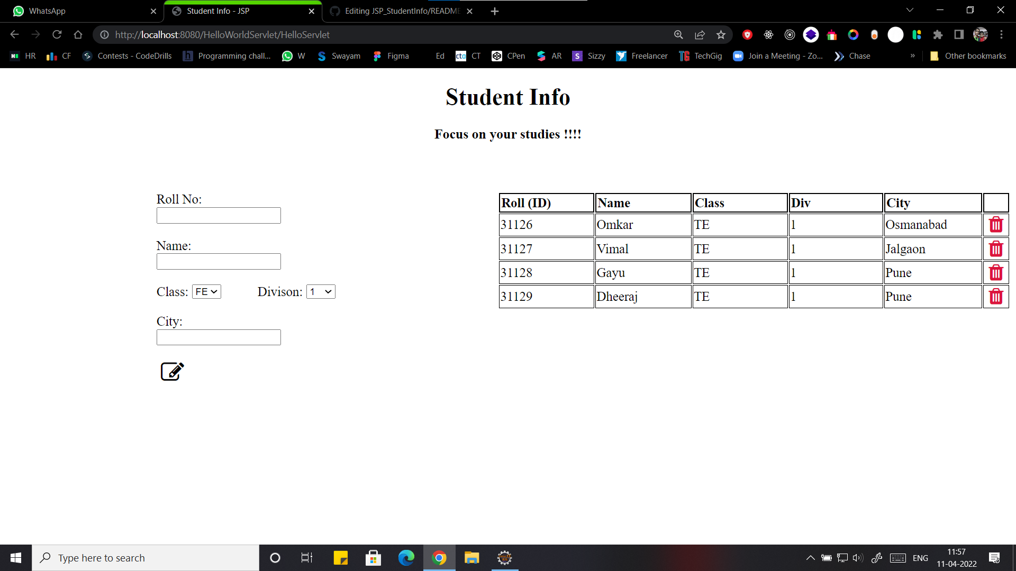This screenshot has width=1016, height=571.
Task: Open the page zoom magnifier in address bar
Action: click(678, 34)
